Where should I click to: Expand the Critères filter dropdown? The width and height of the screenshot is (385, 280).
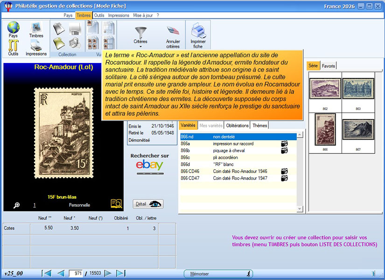click(140, 46)
